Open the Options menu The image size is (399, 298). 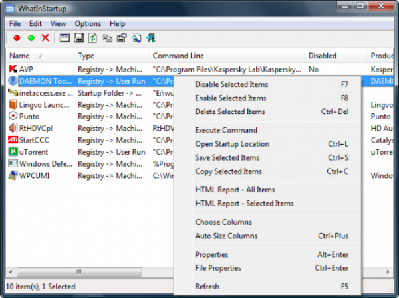pos(88,23)
